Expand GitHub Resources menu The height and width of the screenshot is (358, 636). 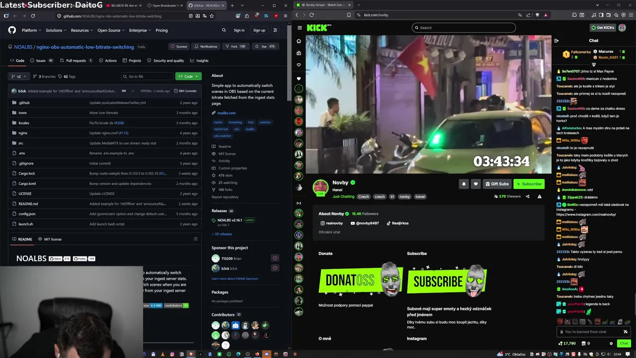point(81,30)
